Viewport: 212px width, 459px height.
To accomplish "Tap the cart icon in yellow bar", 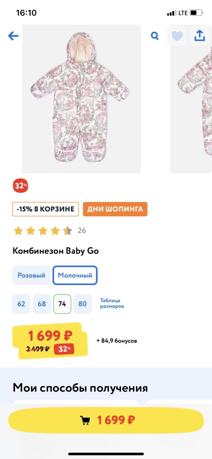I will click(85, 420).
